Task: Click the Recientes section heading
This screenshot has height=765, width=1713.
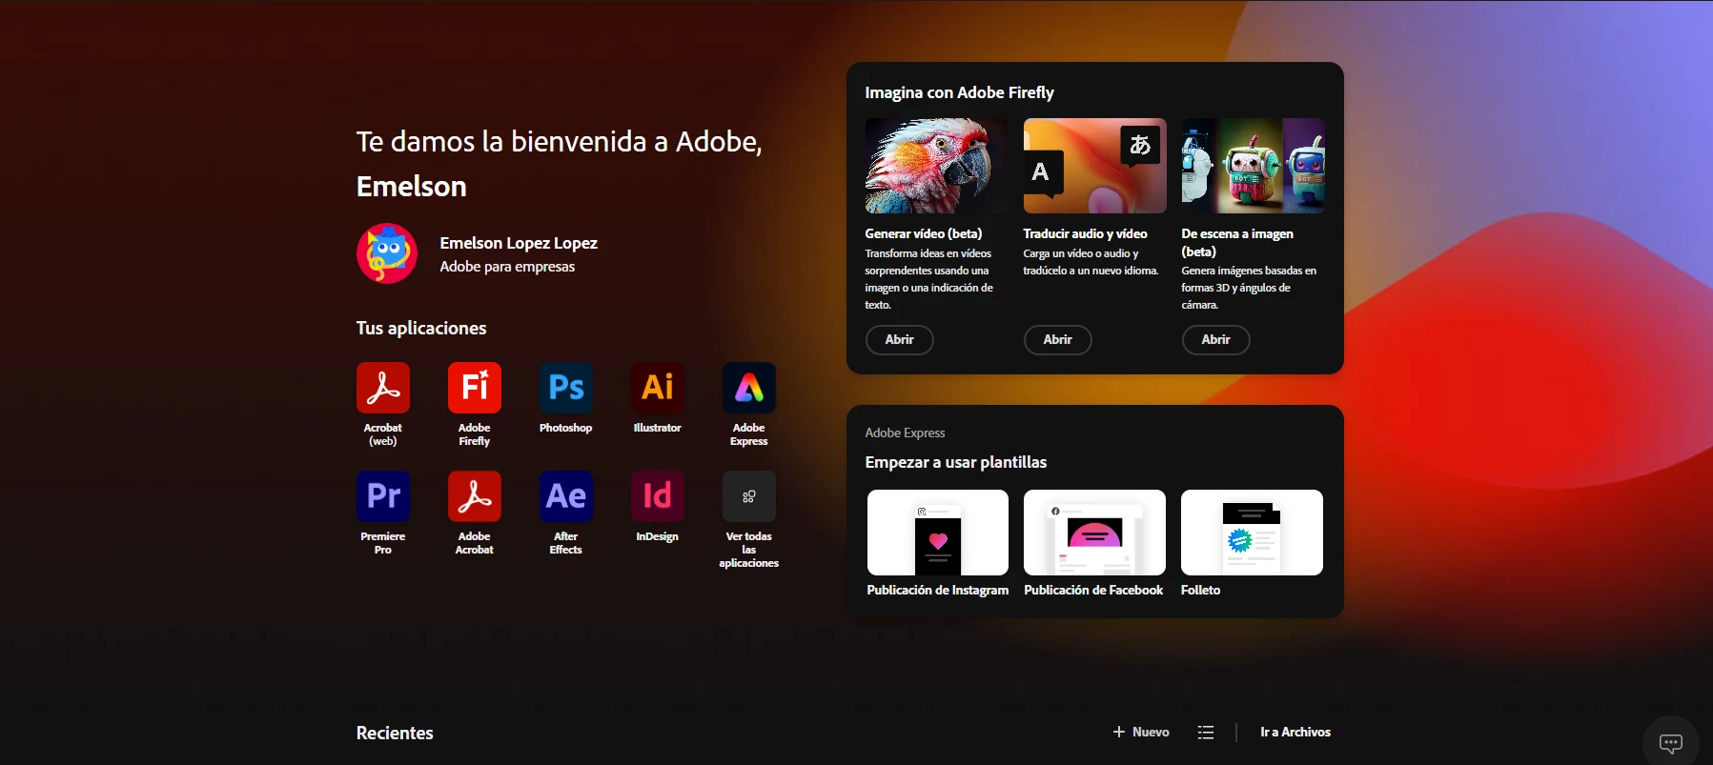Action: coord(395,733)
